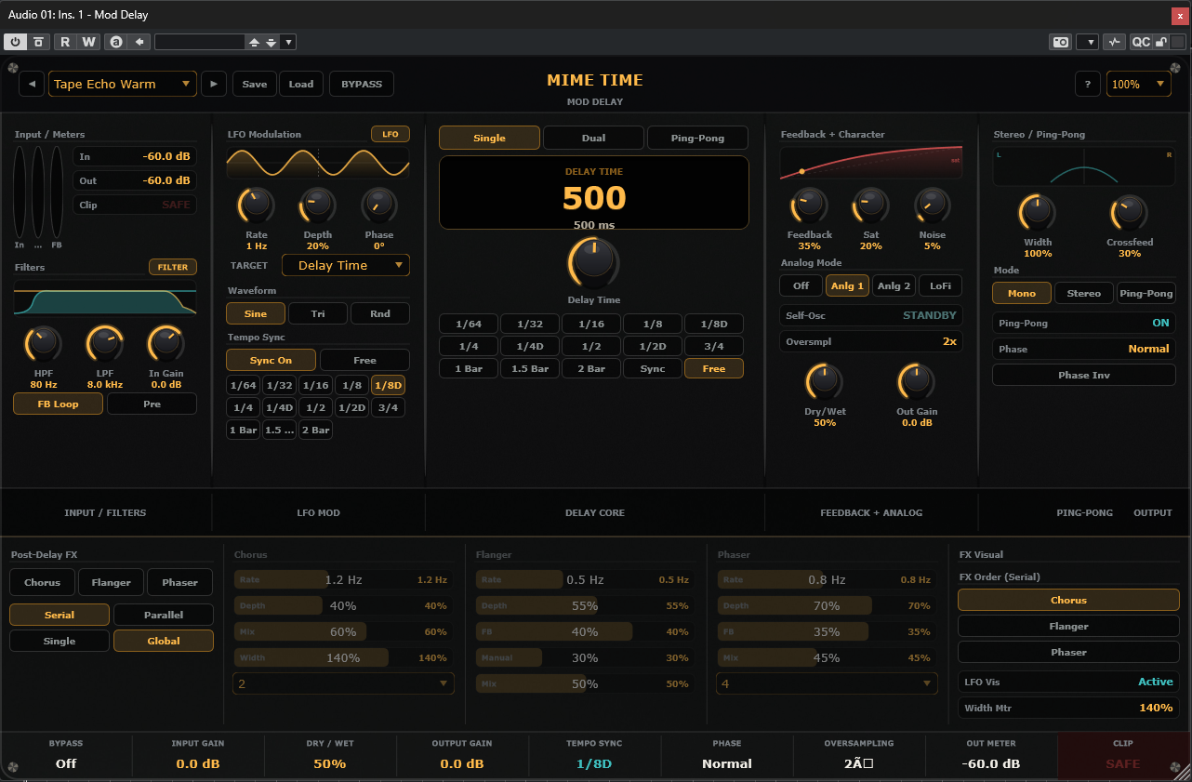The image size is (1192, 782).
Task: Open Quick Controls QC icon
Action: (1141, 42)
